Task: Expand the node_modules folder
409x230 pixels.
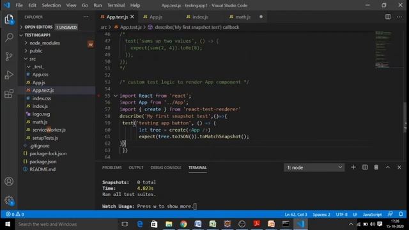Action: (45, 43)
